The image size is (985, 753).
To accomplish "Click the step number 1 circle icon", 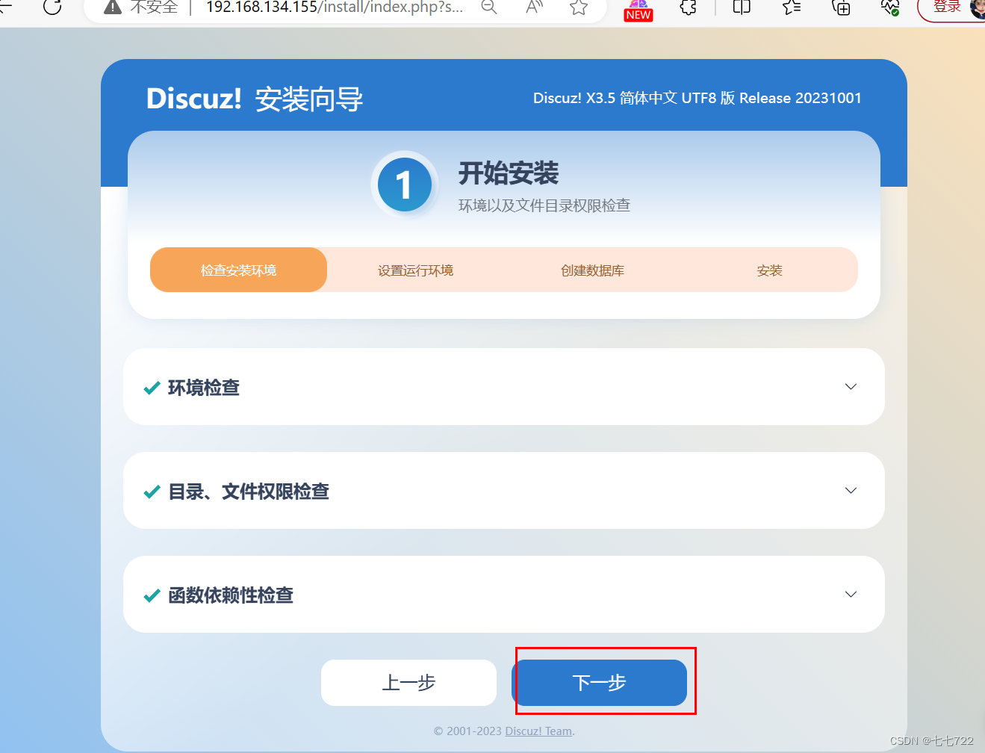I will [405, 185].
